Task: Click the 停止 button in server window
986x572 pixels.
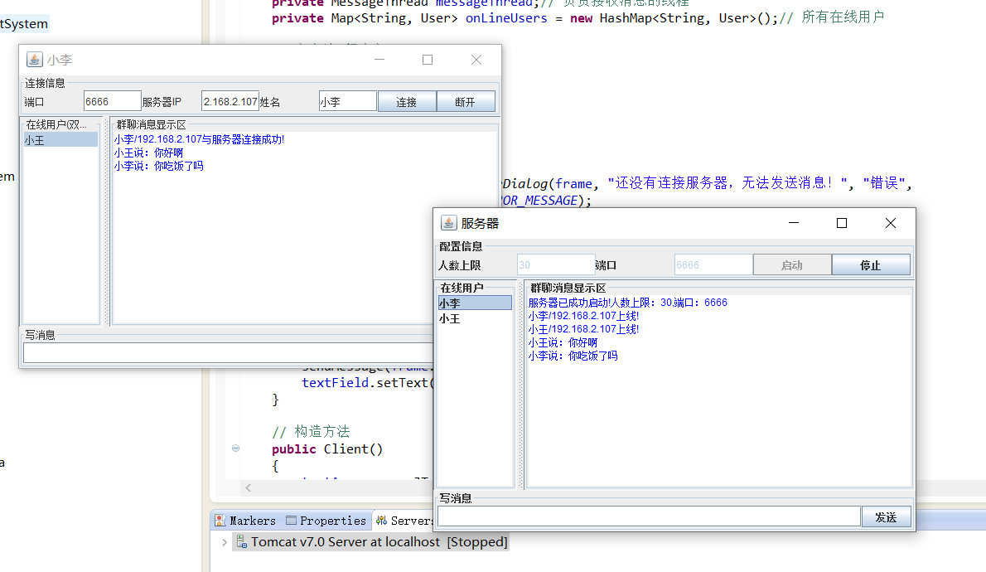Action: [870, 265]
